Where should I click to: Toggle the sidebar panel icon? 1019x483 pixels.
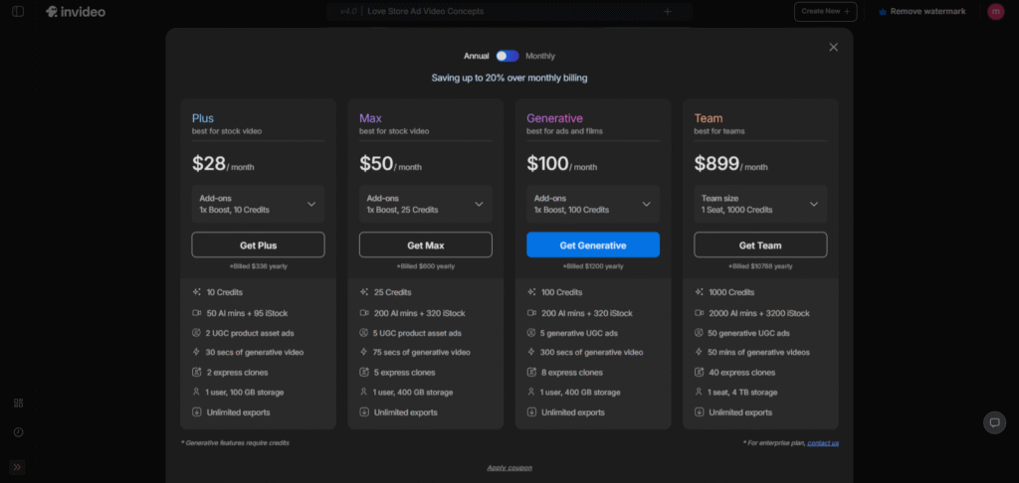coord(18,12)
